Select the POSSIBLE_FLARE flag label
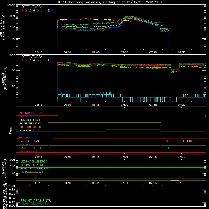Image resolution: width=209 pixels, height=209 pixels. (30, 120)
